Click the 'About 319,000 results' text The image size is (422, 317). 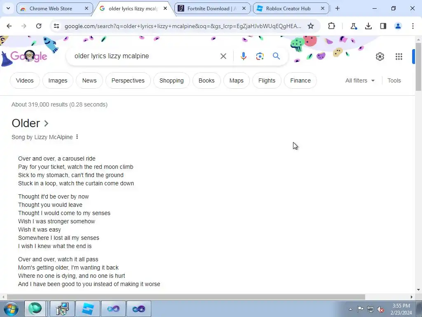59,104
